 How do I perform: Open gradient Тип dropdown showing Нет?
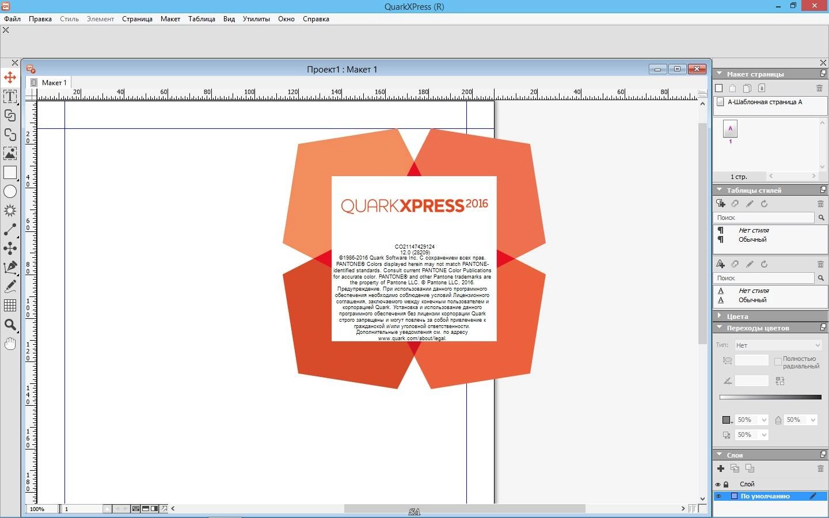(778, 345)
